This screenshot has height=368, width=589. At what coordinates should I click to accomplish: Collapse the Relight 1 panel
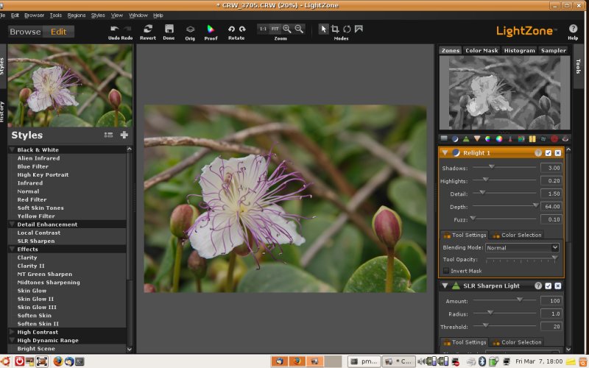445,153
